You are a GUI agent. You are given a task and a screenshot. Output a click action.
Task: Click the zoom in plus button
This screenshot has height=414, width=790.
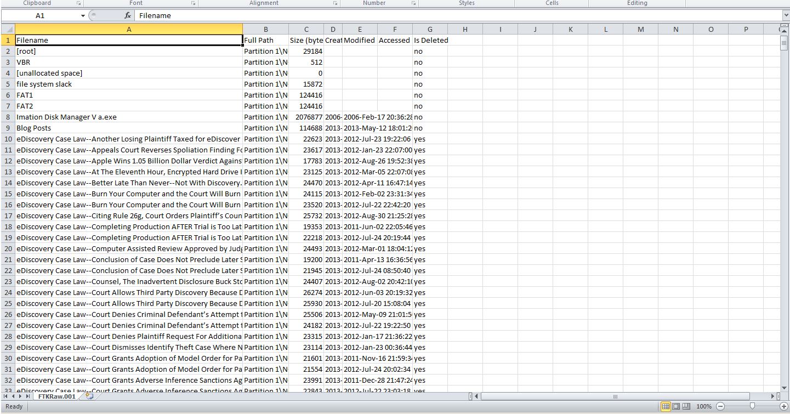pos(783,406)
